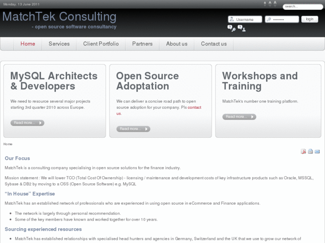This screenshot has height=243, width=325.
Task: Select the smallest font size icon
Action: (265, 4)
